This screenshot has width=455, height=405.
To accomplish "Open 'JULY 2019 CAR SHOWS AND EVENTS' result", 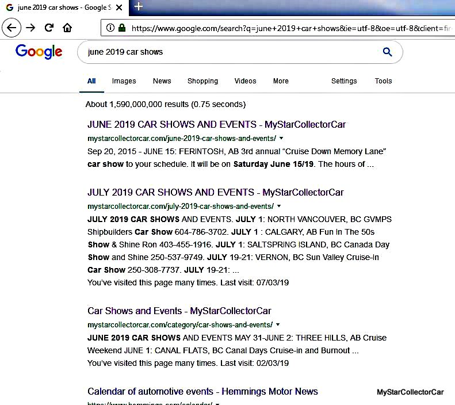I will point(215,192).
